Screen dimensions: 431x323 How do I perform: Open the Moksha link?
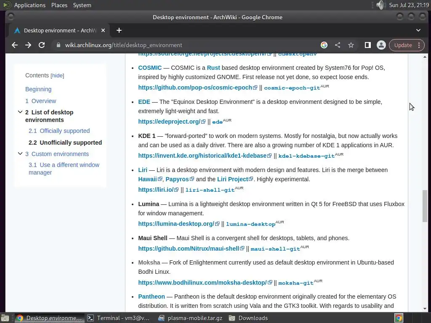[149, 262]
